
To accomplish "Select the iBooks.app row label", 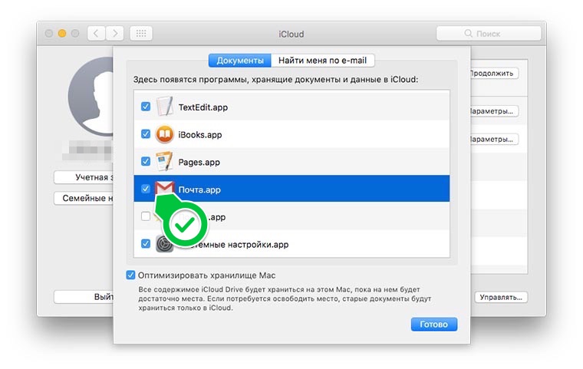I will [x=200, y=135].
